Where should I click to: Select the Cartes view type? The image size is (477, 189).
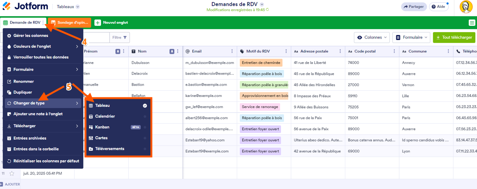101,138
